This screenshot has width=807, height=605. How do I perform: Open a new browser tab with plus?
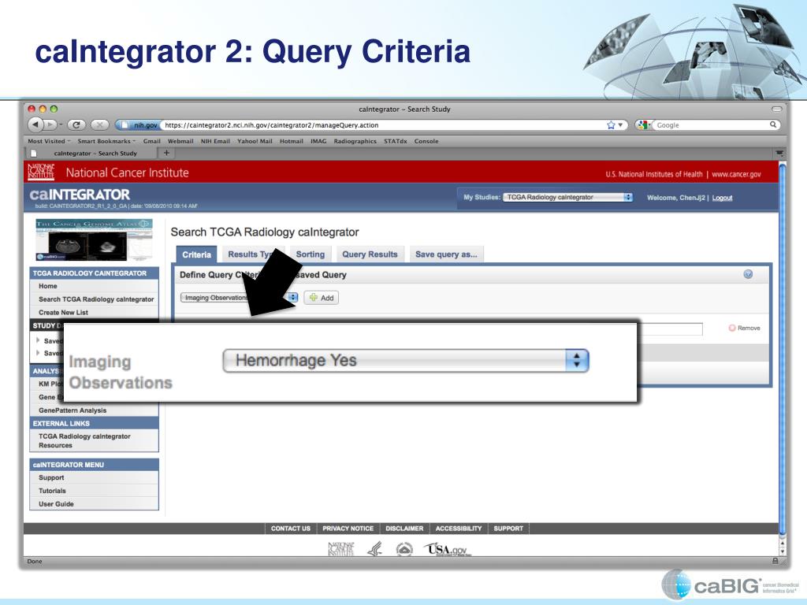(166, 153)
